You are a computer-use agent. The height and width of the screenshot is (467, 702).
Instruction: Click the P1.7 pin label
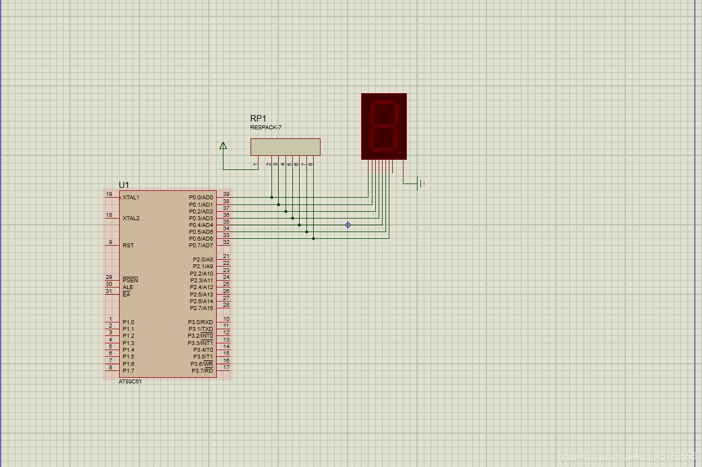click(x=128, y=370)
